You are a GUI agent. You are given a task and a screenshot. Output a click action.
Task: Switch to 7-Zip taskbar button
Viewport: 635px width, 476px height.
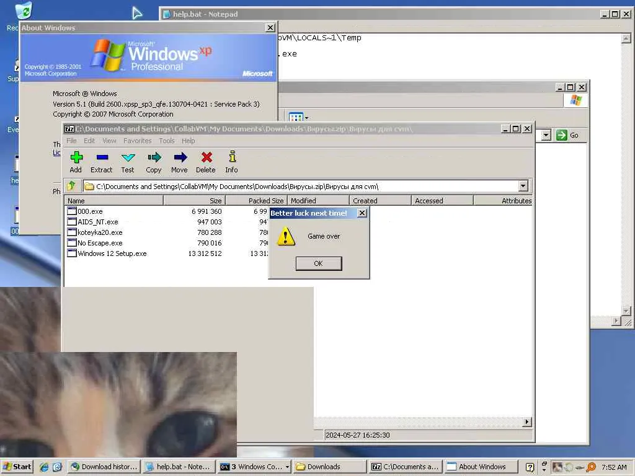tap(406, 467)
